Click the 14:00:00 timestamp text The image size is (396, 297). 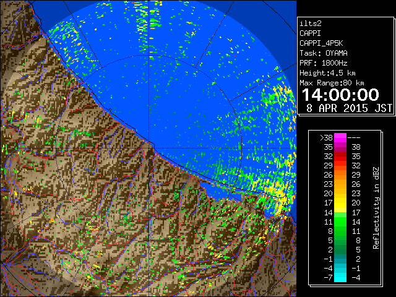pyautogui.click(x=340, y=95)
